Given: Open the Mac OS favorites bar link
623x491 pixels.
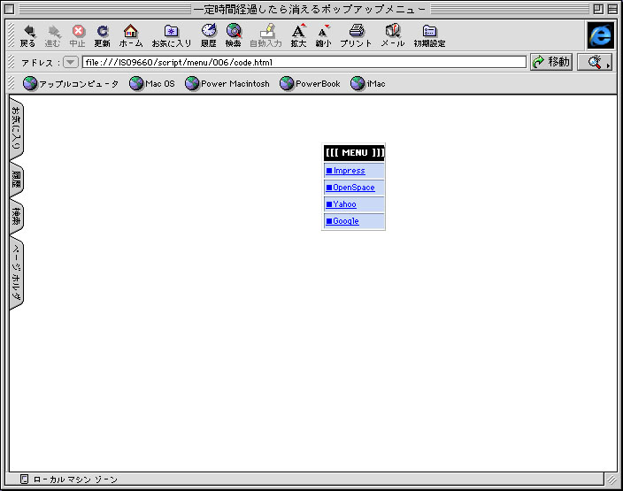Looking at the screenshot, I should coord(152,83).
